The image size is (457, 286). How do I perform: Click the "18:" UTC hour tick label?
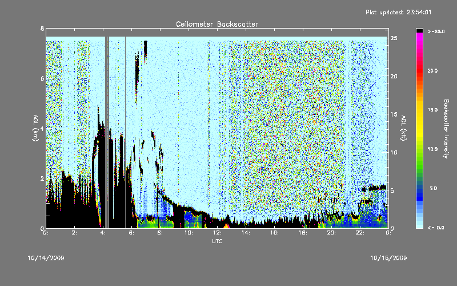[303, 233]
